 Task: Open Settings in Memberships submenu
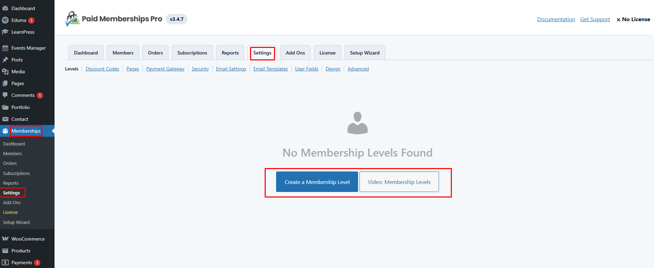(11, 193)
